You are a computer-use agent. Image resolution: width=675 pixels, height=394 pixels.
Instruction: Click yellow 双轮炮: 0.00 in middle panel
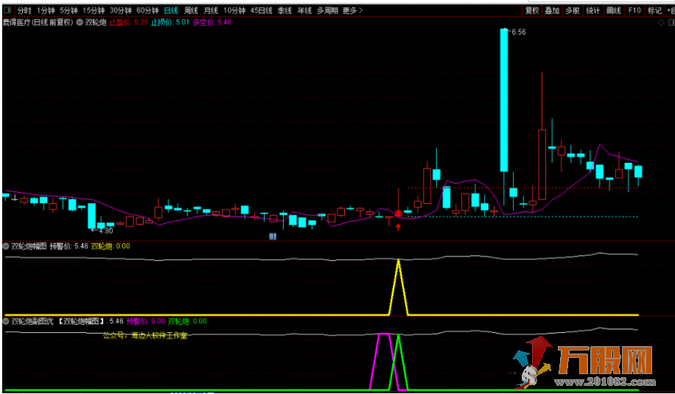tap(111, 247)
